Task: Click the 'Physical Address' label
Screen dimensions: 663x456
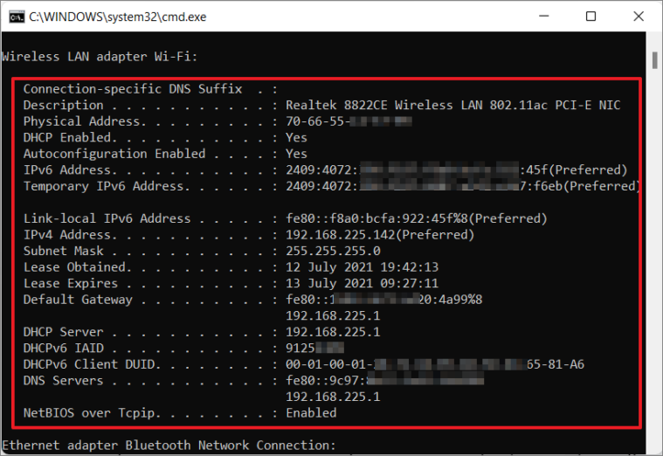Action: (81, 121)
